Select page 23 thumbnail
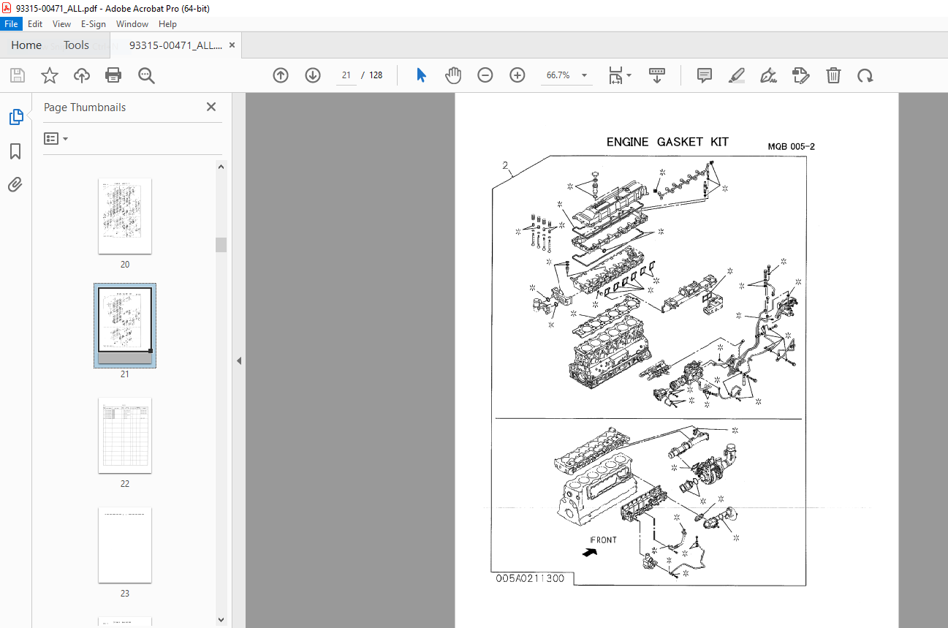 click(x=125, y=545)
